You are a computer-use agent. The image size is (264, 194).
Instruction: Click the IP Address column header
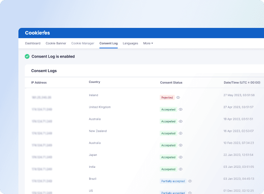click(x=39, y=82)
